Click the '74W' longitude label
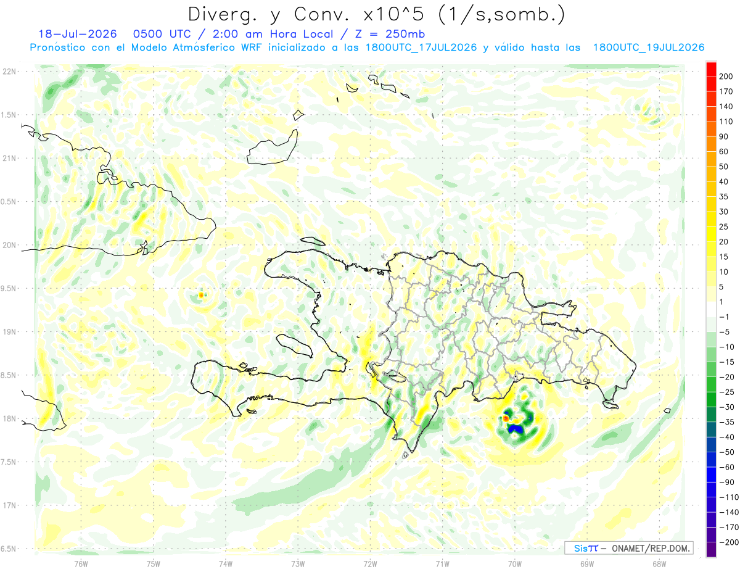Screen dimensions: 740x572 226,564
